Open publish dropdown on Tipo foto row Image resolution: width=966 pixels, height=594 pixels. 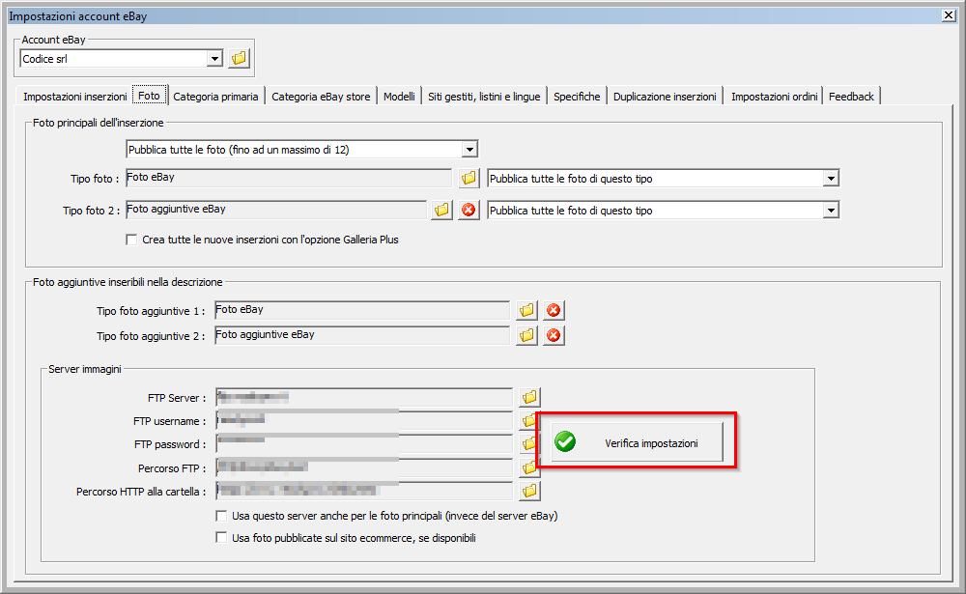[831, 179]
